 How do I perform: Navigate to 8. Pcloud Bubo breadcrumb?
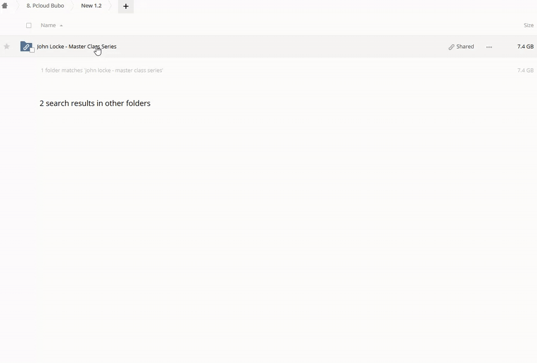click(45, 6)
